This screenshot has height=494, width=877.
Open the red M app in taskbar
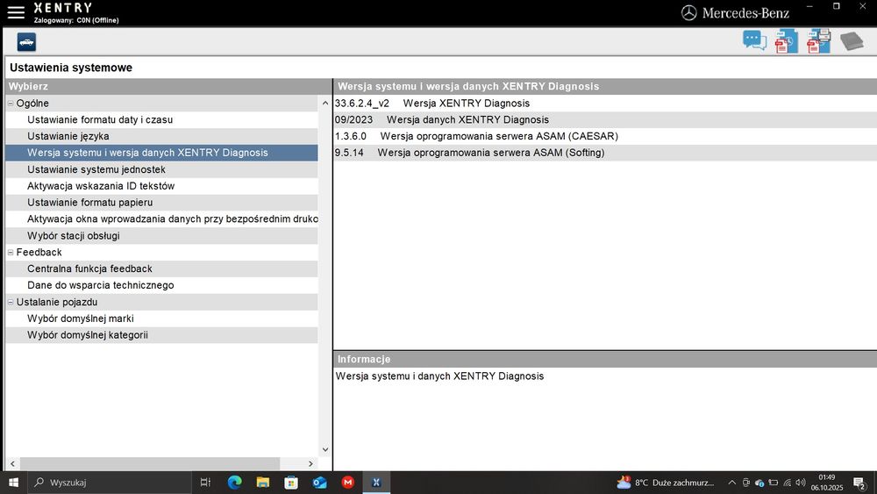click(348, 483)
